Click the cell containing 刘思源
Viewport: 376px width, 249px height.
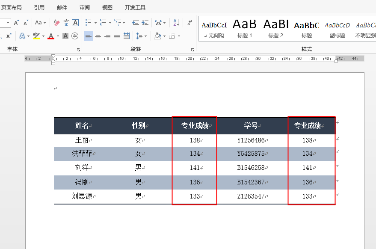pyautogui.click(x=83, y=196)
